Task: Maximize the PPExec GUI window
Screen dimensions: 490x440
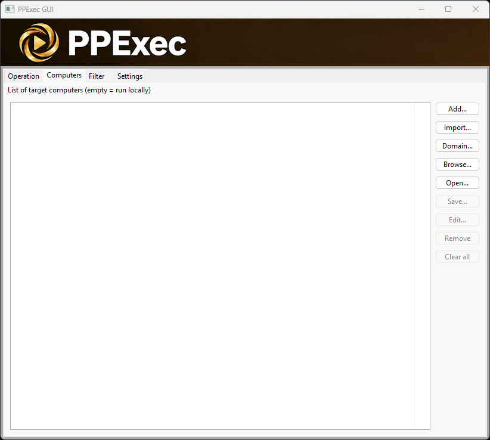Action: click(448, 9)
